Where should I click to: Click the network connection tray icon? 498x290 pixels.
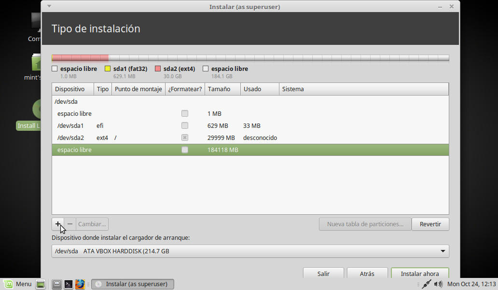[x=426, y=284]
